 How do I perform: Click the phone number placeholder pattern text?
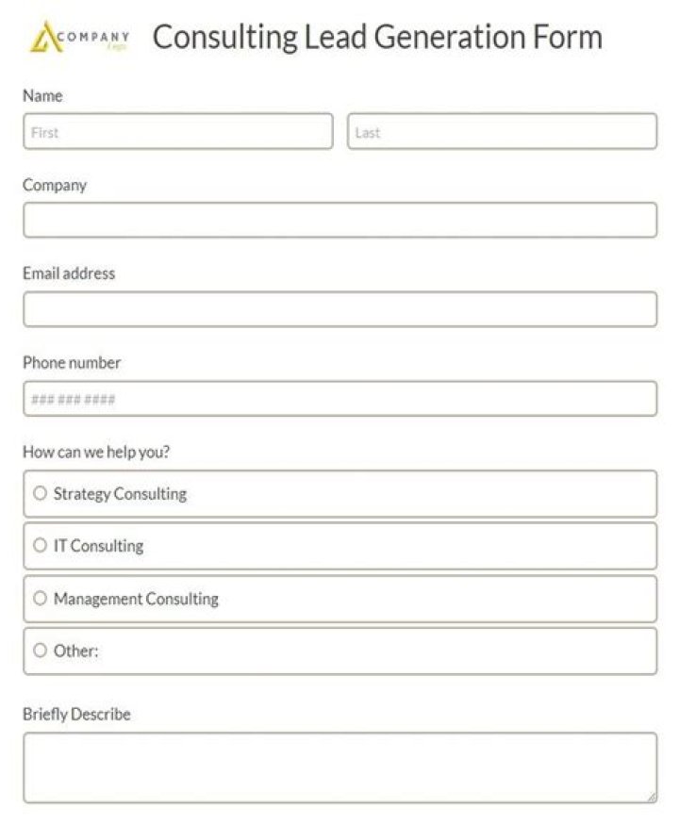pos(74,399)
